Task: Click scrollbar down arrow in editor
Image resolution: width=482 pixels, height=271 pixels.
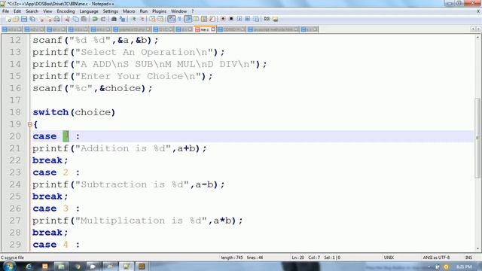Action: click(x=477, y=248)
